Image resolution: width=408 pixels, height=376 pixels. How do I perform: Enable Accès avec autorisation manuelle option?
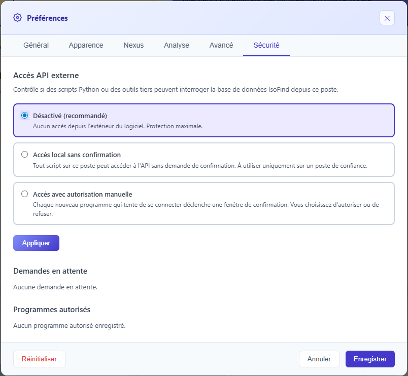pos(24,194)
